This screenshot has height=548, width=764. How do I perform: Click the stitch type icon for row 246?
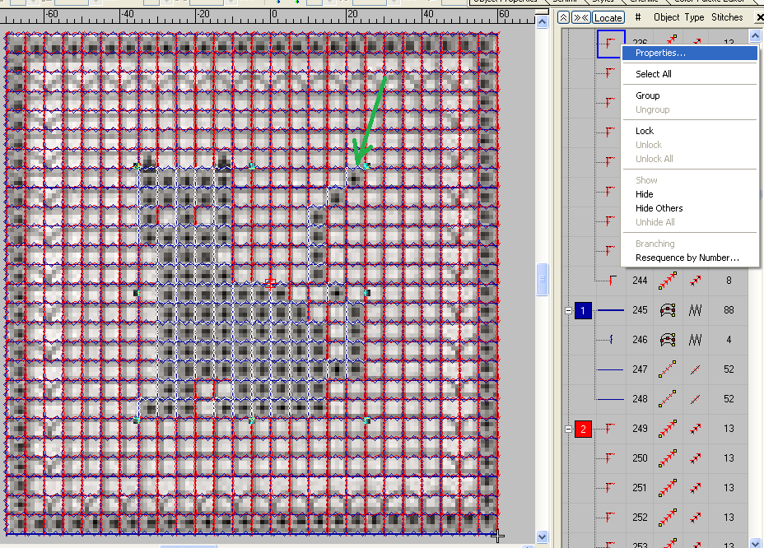695,340
